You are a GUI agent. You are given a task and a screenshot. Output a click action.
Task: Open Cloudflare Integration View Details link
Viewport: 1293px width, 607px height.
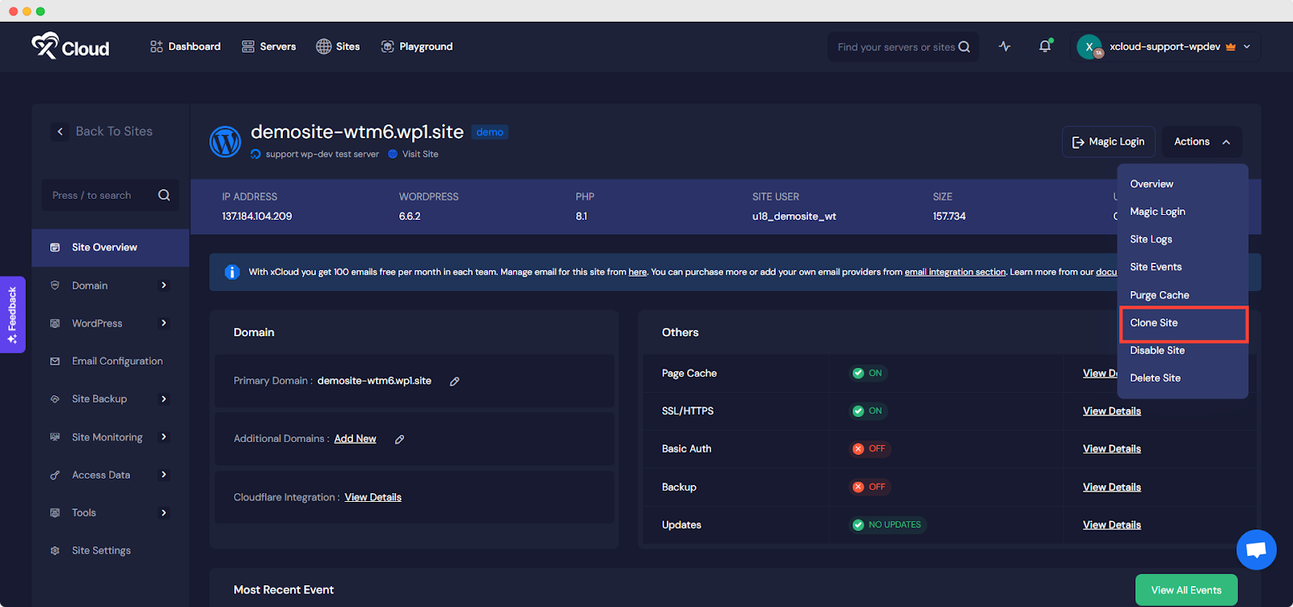point(373,497)
